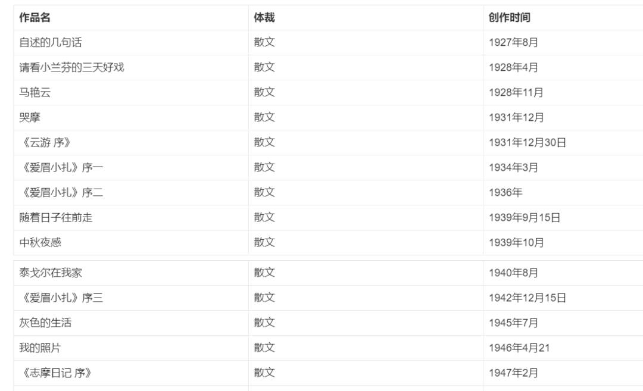Click the 1946年4月21 date cell
The image size is (643, 391).
tap(519, 348)
